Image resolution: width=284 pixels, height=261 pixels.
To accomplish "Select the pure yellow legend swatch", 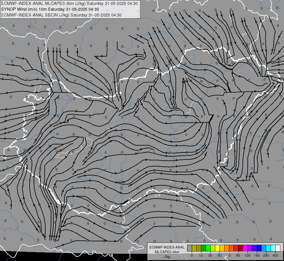I will (217, 248).
